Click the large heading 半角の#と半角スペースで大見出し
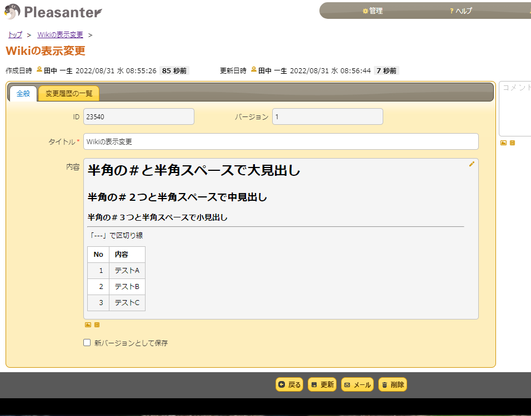This screenshot has height=416, width=531. pyautogui.click(x=194, y=170)
